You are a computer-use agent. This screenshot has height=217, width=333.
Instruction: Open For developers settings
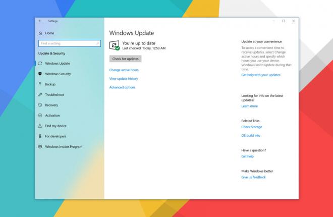[55, 136]
